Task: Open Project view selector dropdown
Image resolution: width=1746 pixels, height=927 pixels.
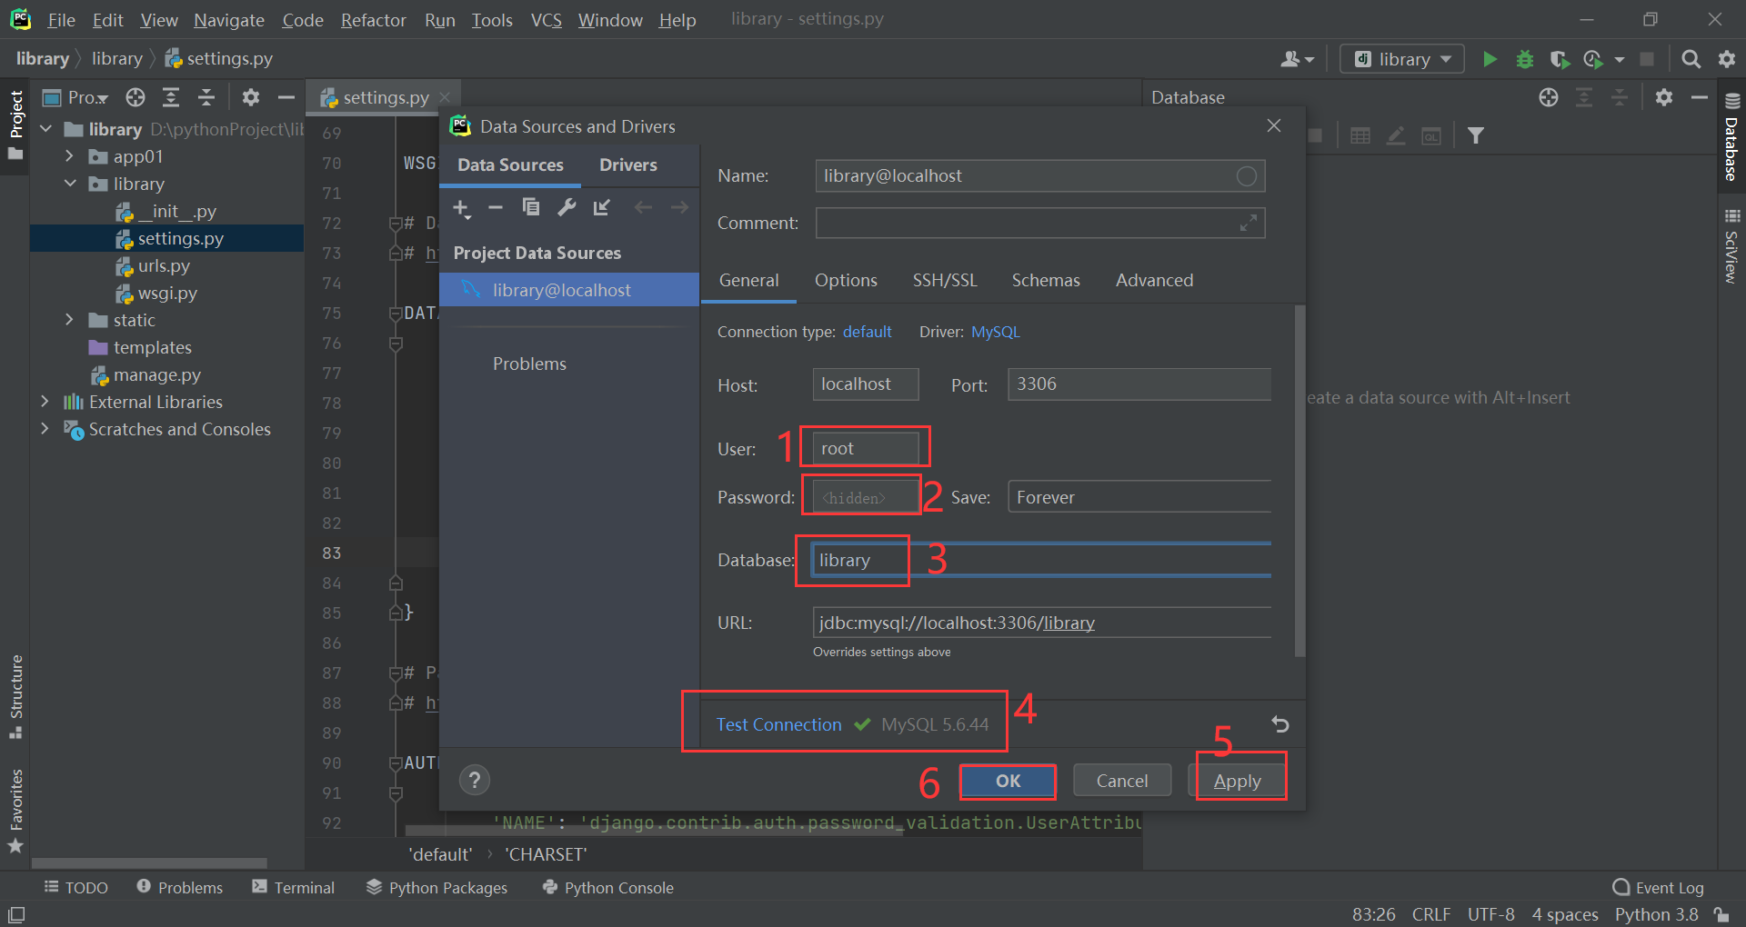Action: click(x=76, y=97)
